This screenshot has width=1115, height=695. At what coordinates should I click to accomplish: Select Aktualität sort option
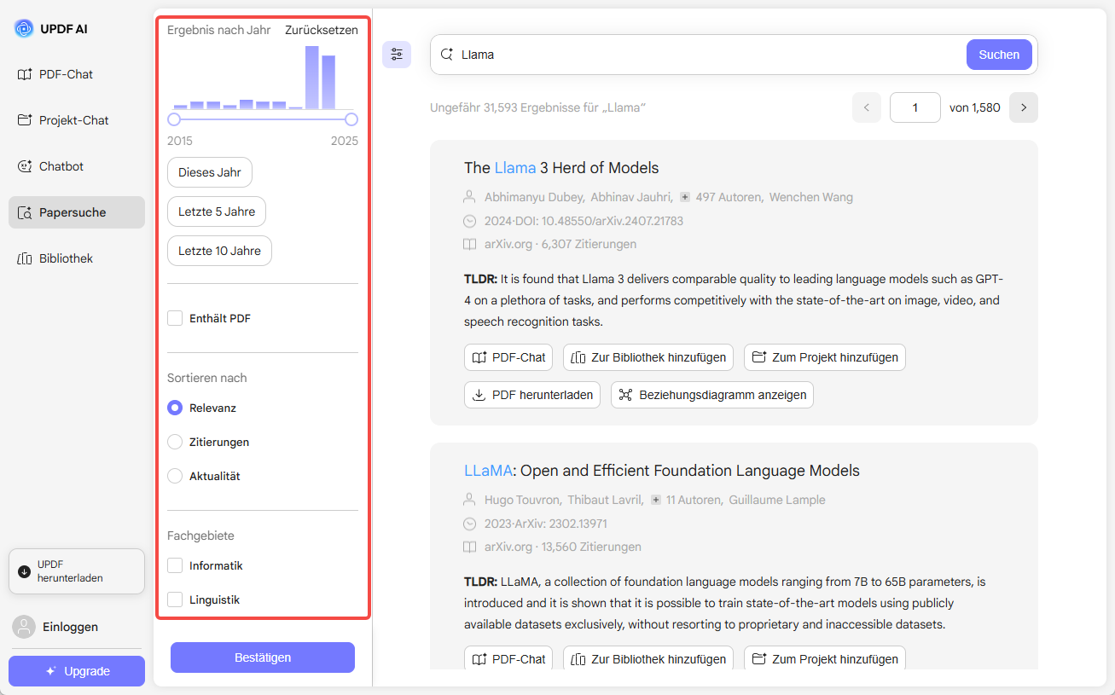click(175, 476)
